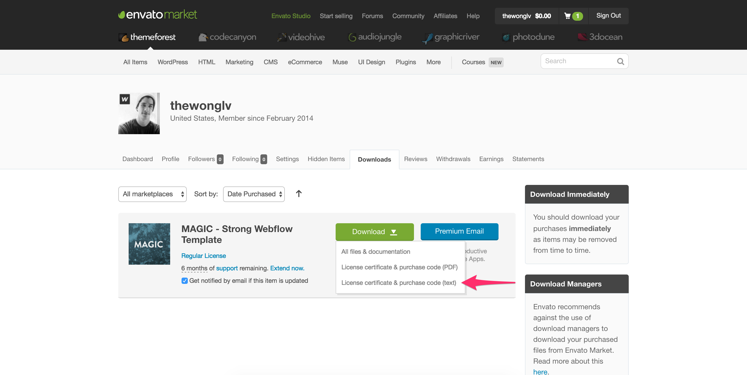Image resolution: width=747 pixels, height=375 pixels.
Task: Open the GraphicRiver marketplace logo
Action: (x=451, y=37)
